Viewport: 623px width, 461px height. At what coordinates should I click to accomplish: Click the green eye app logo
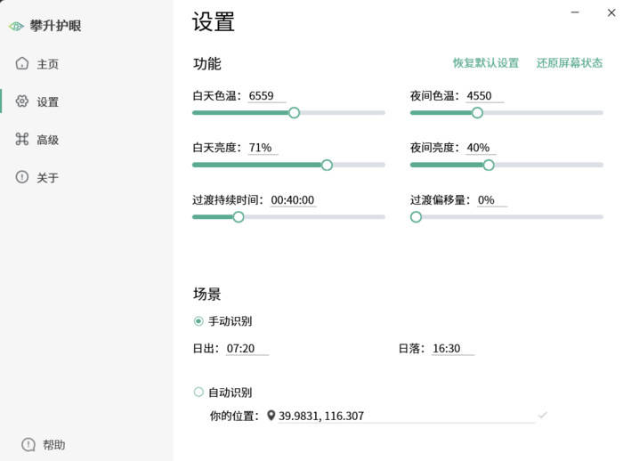(x=16, y=27)
